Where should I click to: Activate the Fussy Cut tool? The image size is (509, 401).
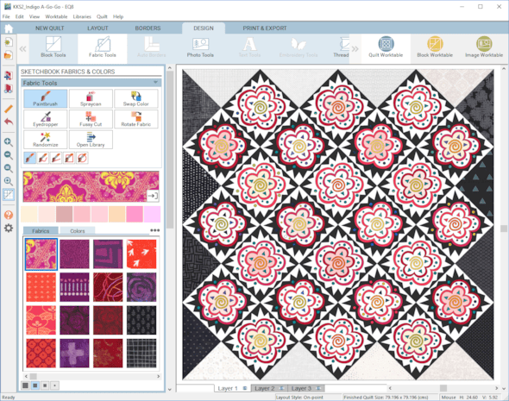tap(91, 119)
